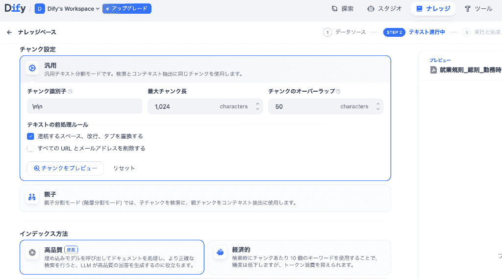
Task: Open the 探索 tab
Action: (342, 9)
